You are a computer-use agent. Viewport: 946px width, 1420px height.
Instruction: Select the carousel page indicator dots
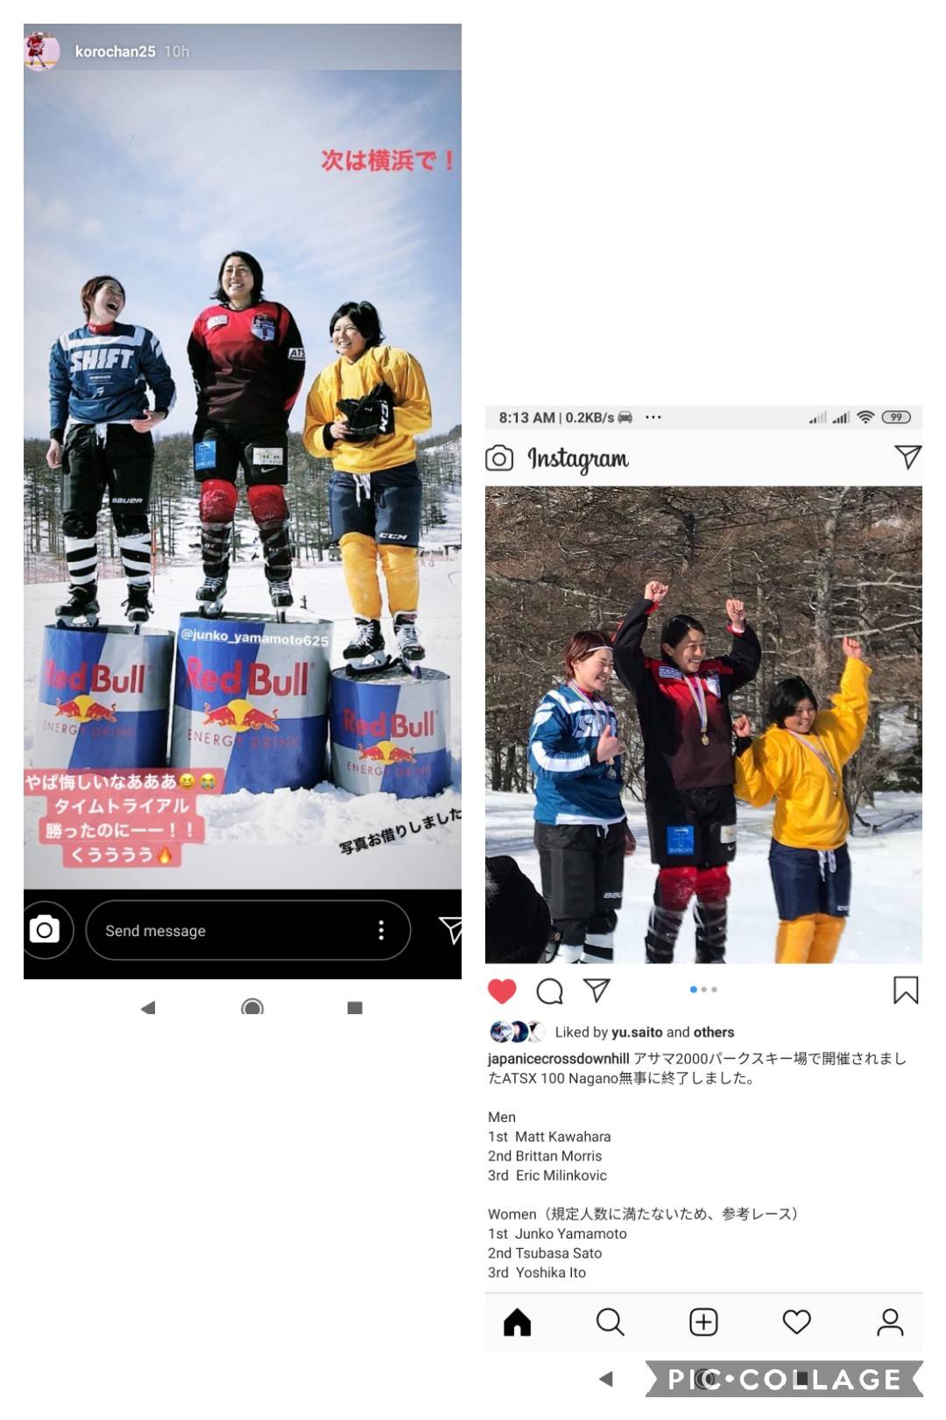703,990
